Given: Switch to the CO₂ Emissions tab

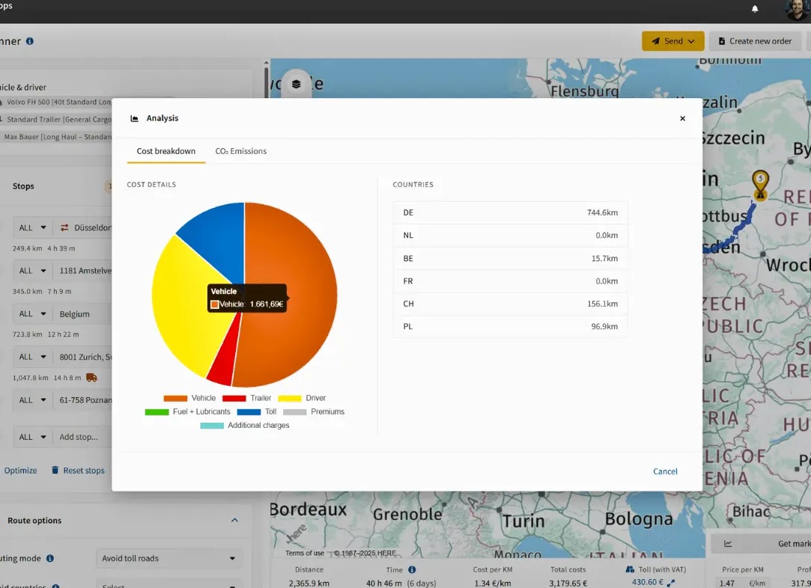Looking at the screenshot, I should (241, 151).
